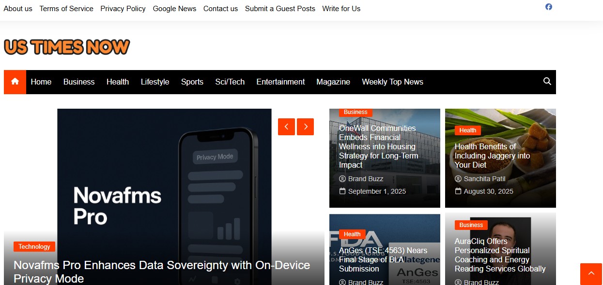Click the orange scroll-to-top arrow button

[591, 274]
